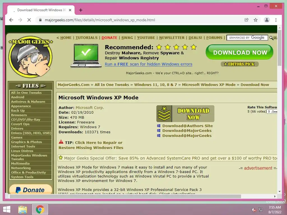Click second Download@MajorGeeks link
287x215 pixels.
[187, 136]
